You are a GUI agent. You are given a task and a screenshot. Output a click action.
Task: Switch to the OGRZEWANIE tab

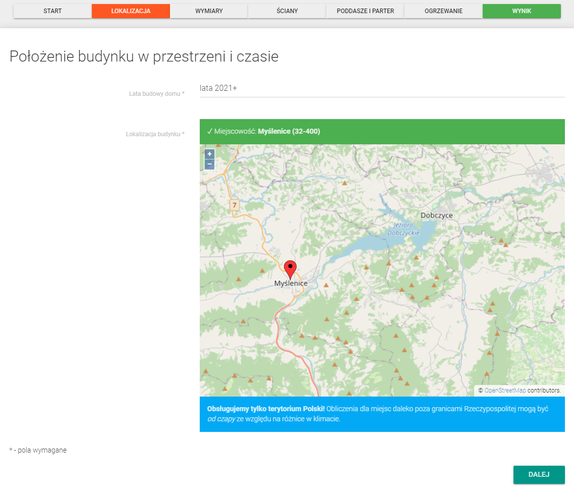[443, 11]
